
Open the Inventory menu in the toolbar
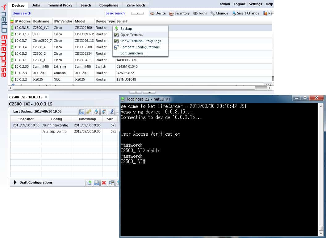[179, 13]
